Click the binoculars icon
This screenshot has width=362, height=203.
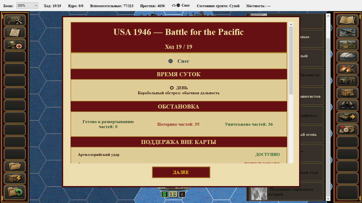click(x=347, y=105)
